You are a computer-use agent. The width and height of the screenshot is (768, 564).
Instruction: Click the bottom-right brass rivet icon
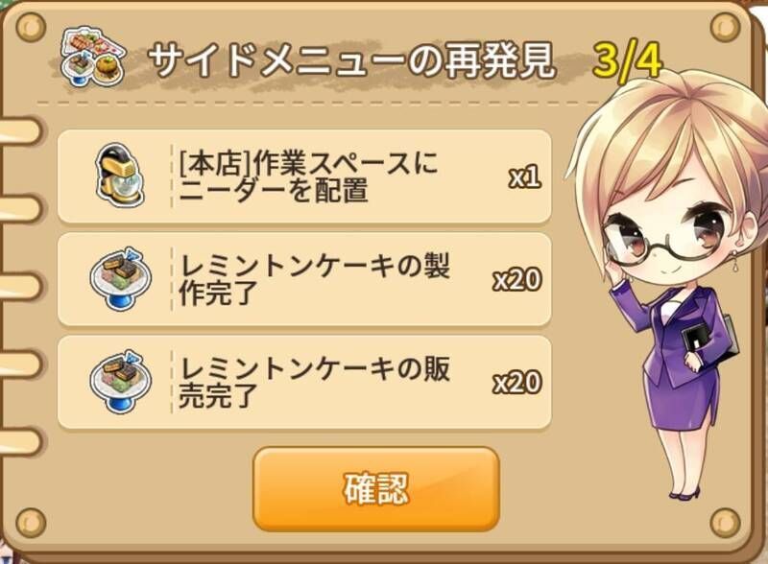point(725,523)
